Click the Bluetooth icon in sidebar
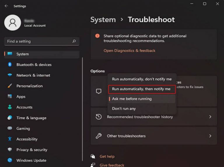224x167 pixels. click(x=10, y=65)
